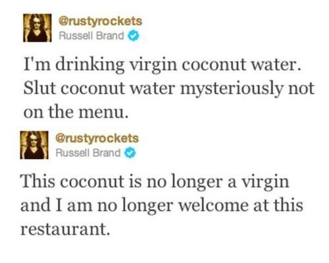Click the line "I'm drinking virgin coconut water."
Image resolution: width=329 pixels, height=263 pixels.
click(162, 65)
